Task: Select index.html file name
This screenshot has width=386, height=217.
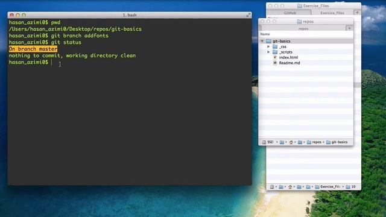Action: (288, 57)
